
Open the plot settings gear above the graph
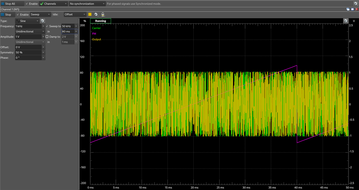pyautogui.click(x=346, y=21)
